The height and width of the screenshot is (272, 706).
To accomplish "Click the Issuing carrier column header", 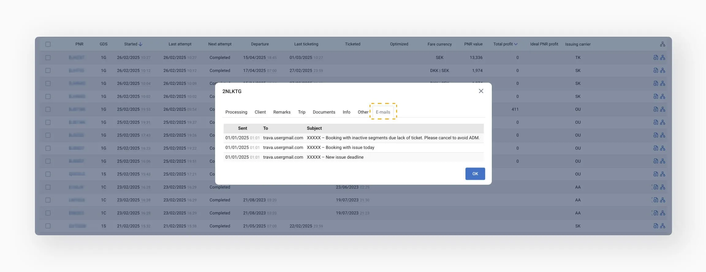I will tap(578, 44).
